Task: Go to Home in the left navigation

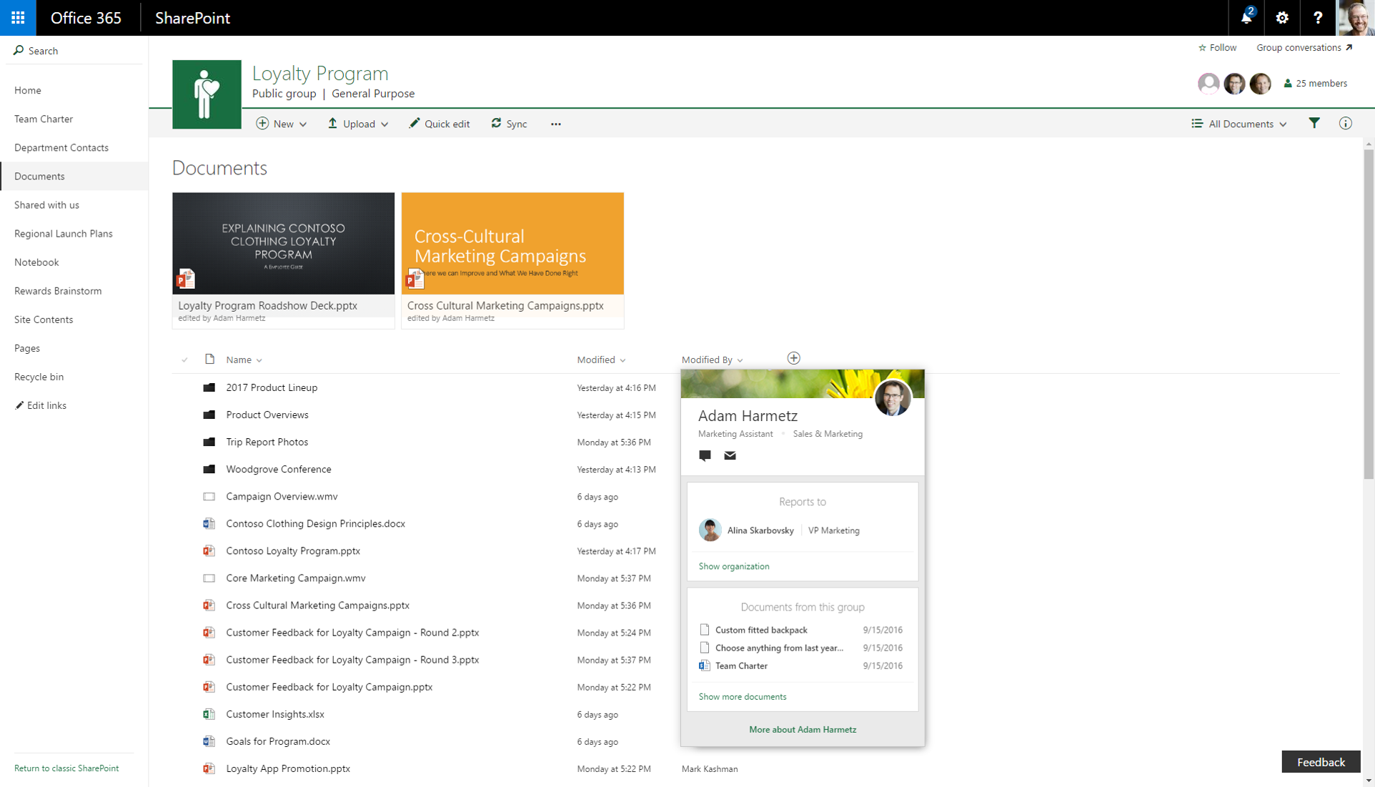Action: [28, 90]
